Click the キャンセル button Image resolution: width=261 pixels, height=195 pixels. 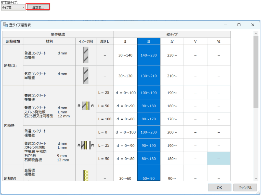245,188
